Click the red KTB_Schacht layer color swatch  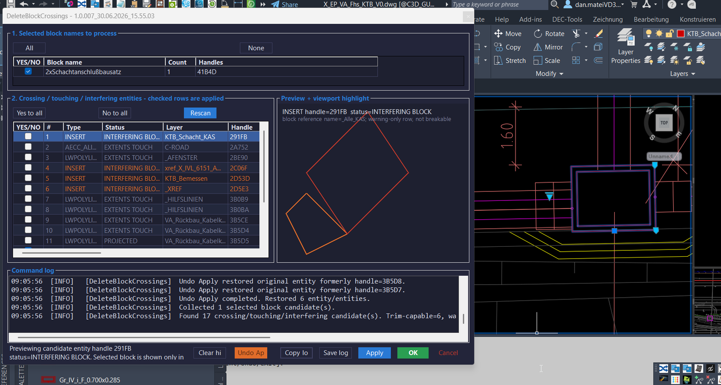tap(681, 33)
